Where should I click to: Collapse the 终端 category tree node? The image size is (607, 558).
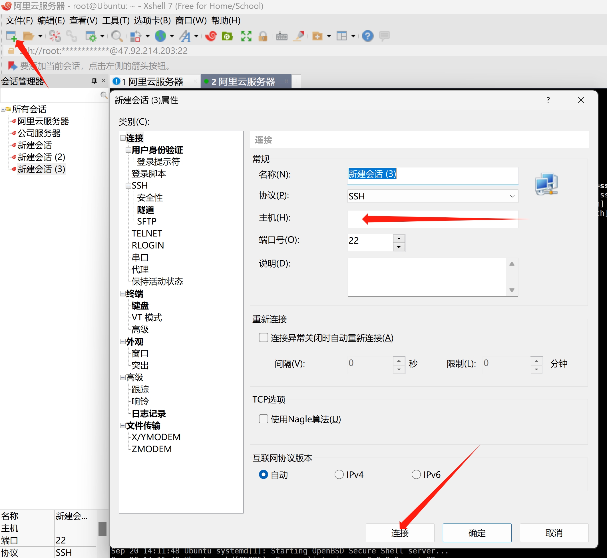[123, 294]
